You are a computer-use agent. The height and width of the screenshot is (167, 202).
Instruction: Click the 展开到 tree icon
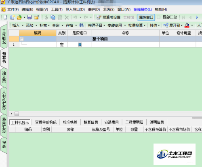(x=166, y=25)
